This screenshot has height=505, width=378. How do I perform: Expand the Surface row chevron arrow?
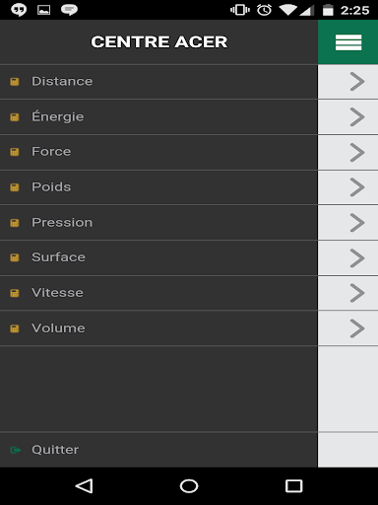[357, 258]
